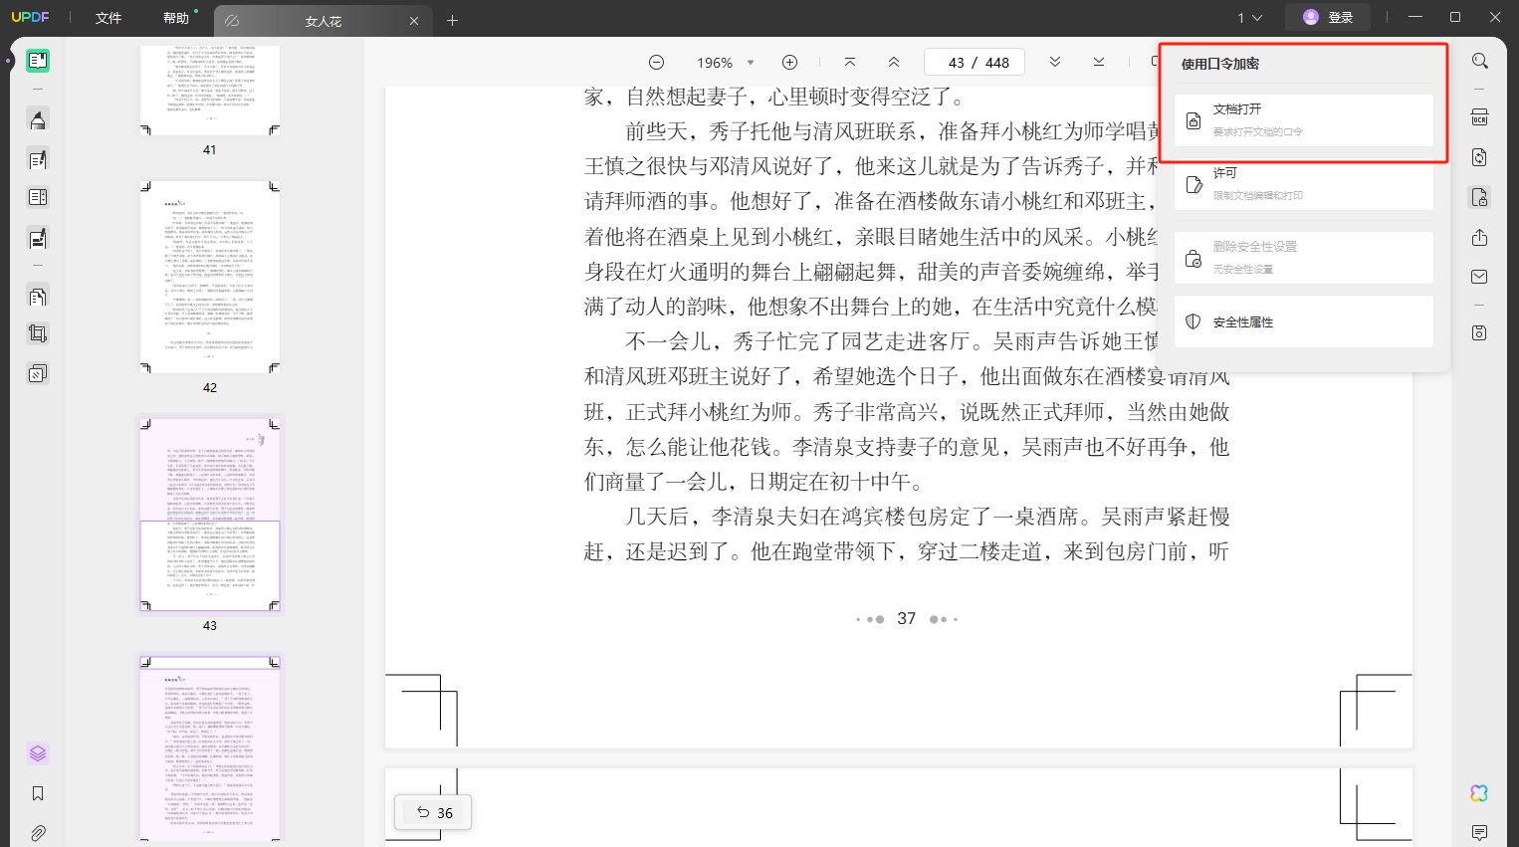The image size is (1519, 847).
Task: Open the Organize Pages tool
Action: point(38,296)
